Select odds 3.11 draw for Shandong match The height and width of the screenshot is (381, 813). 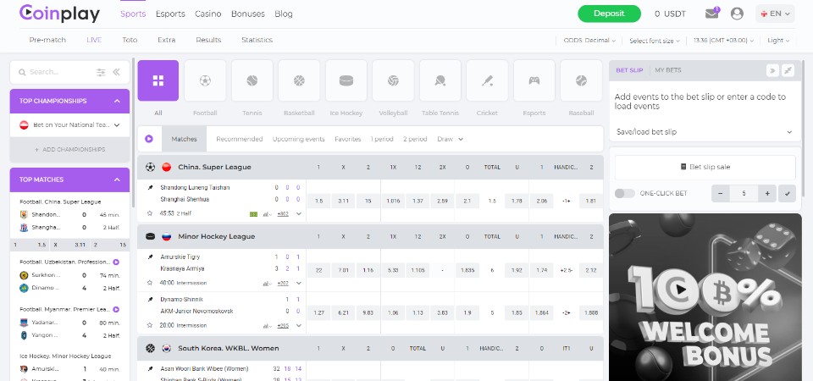343,201
